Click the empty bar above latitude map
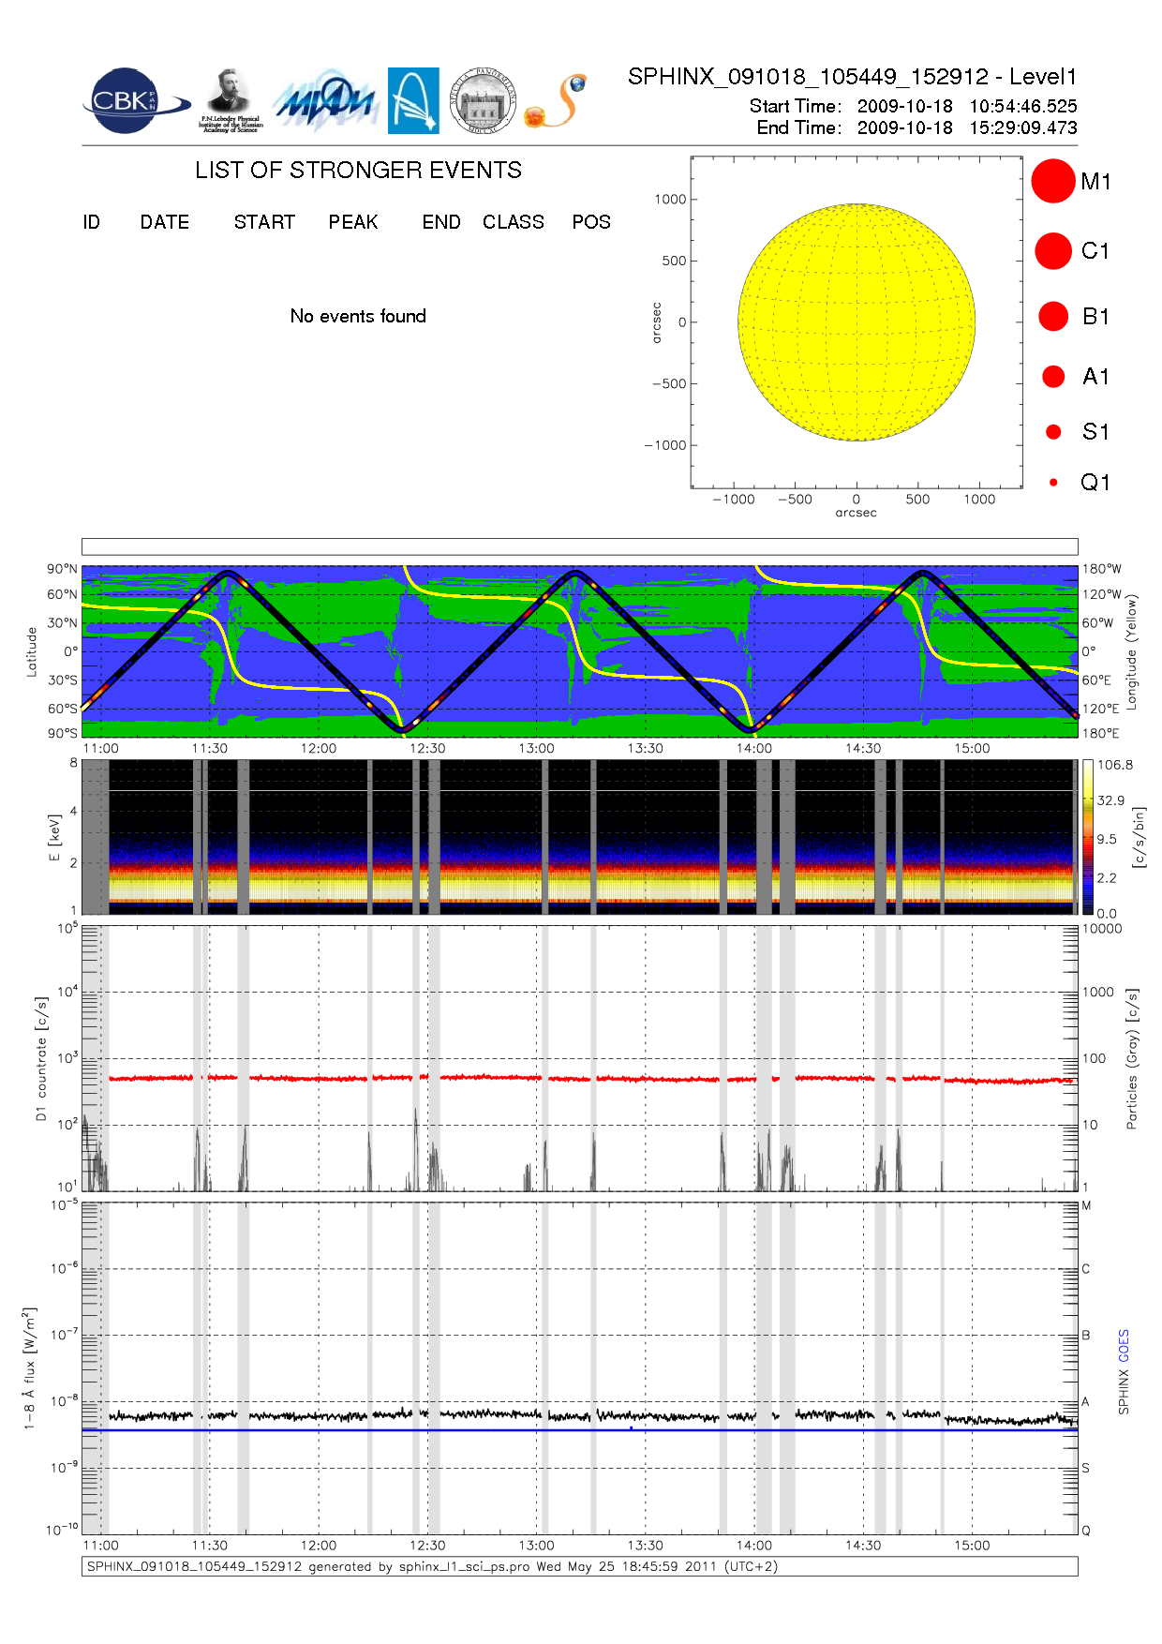The height and width of the screenshot is (1644, 1162). pyautogui.click(x=579, y=546)
